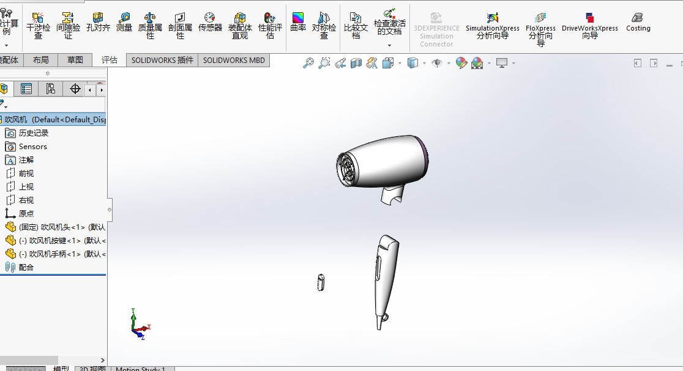The height and width of the screenshot is (371, 683).
Task: Click Zoom to Fit in view toolbar
Action: pyautogui.click(x=308, y=63)
